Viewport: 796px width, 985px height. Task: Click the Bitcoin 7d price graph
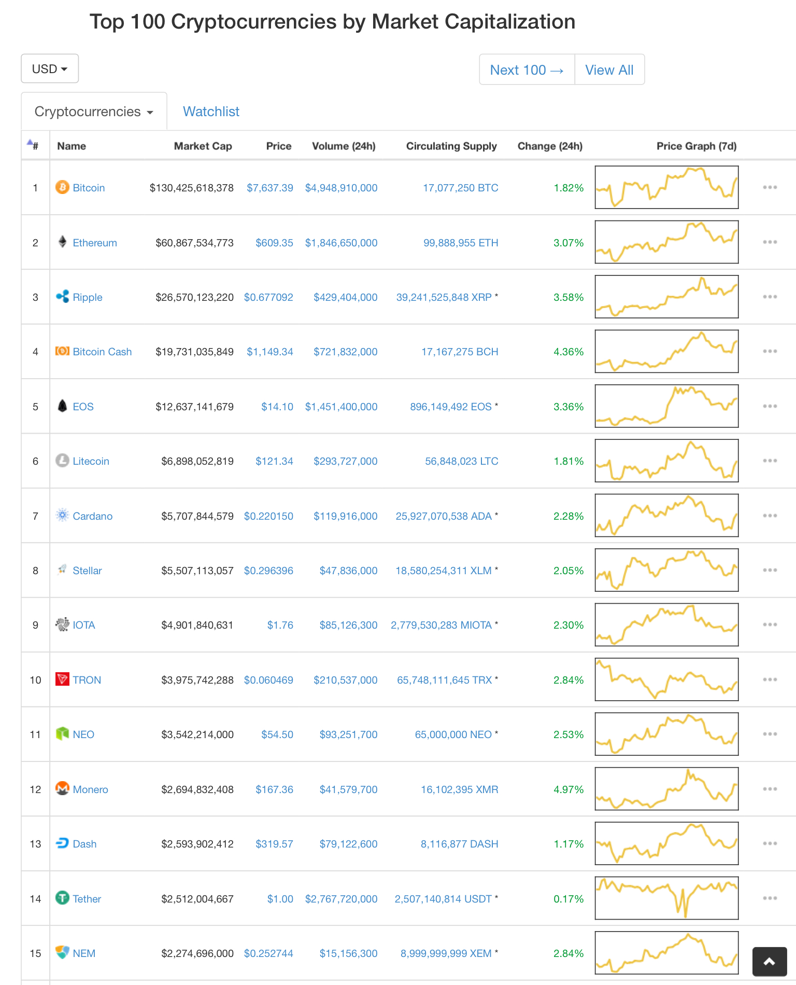pyautogui.click(x=666, y=187)
